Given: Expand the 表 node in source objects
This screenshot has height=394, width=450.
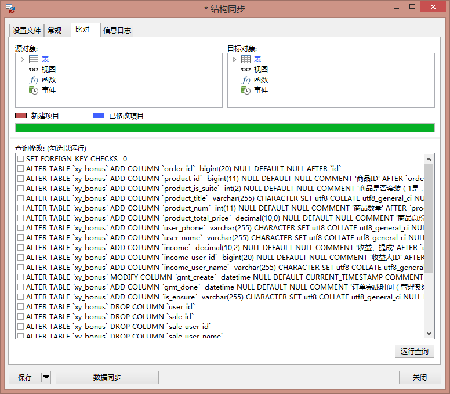Looking at the screenshot, I should tap(23, 59).
